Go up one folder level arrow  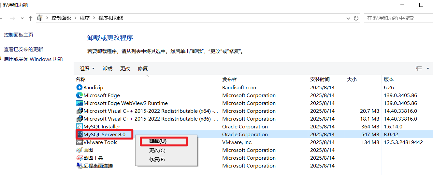[x=31, y=18]
